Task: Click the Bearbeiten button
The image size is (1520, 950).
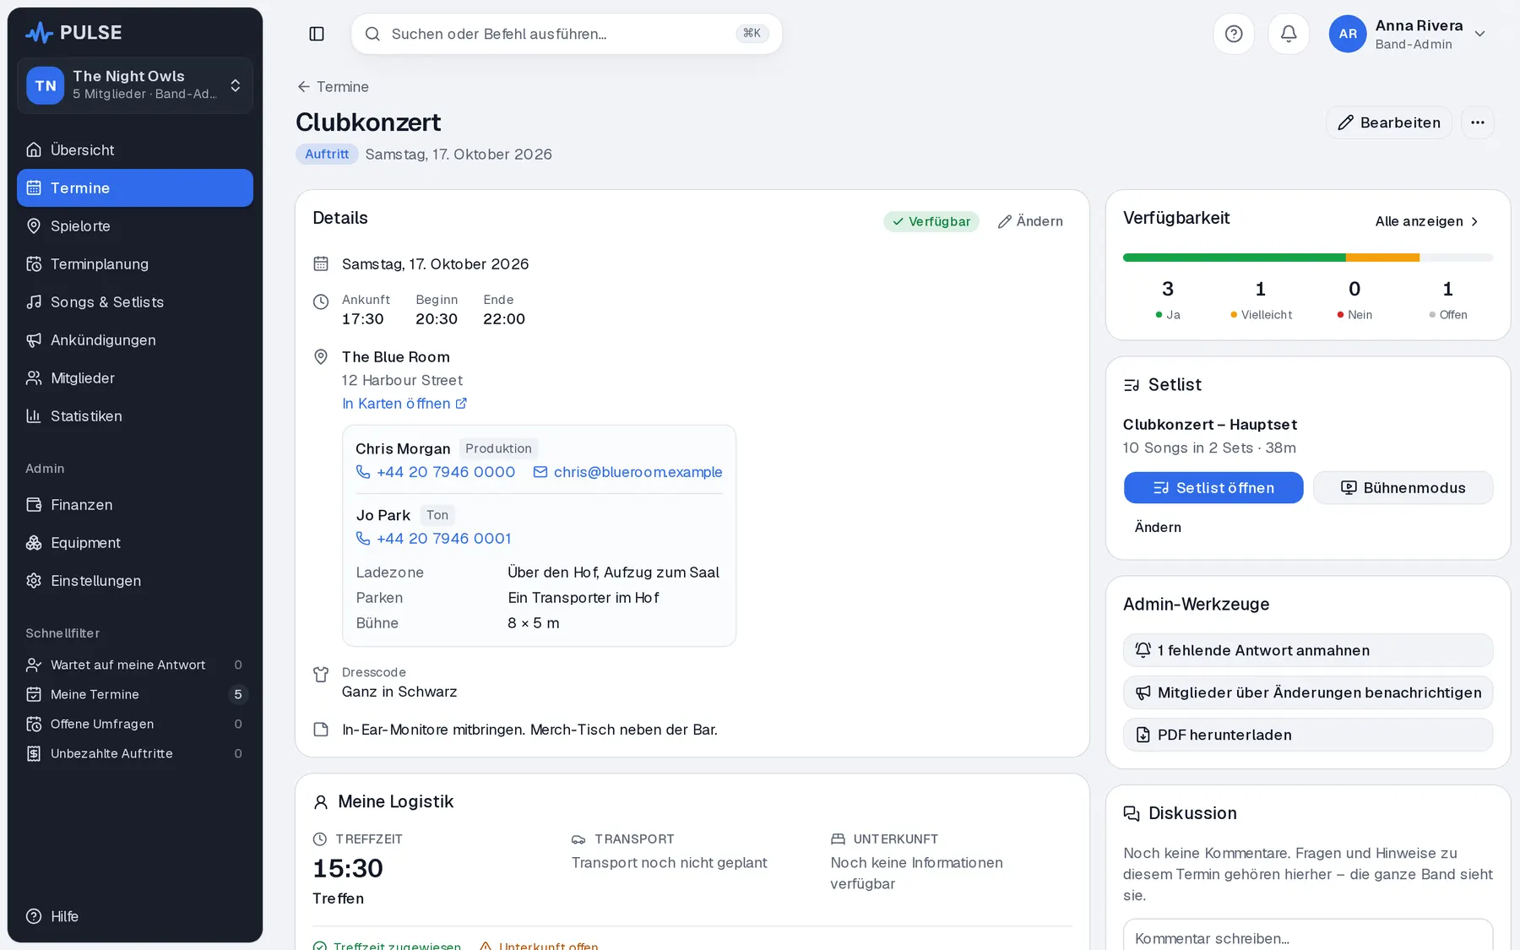Action: [1389, 122]
